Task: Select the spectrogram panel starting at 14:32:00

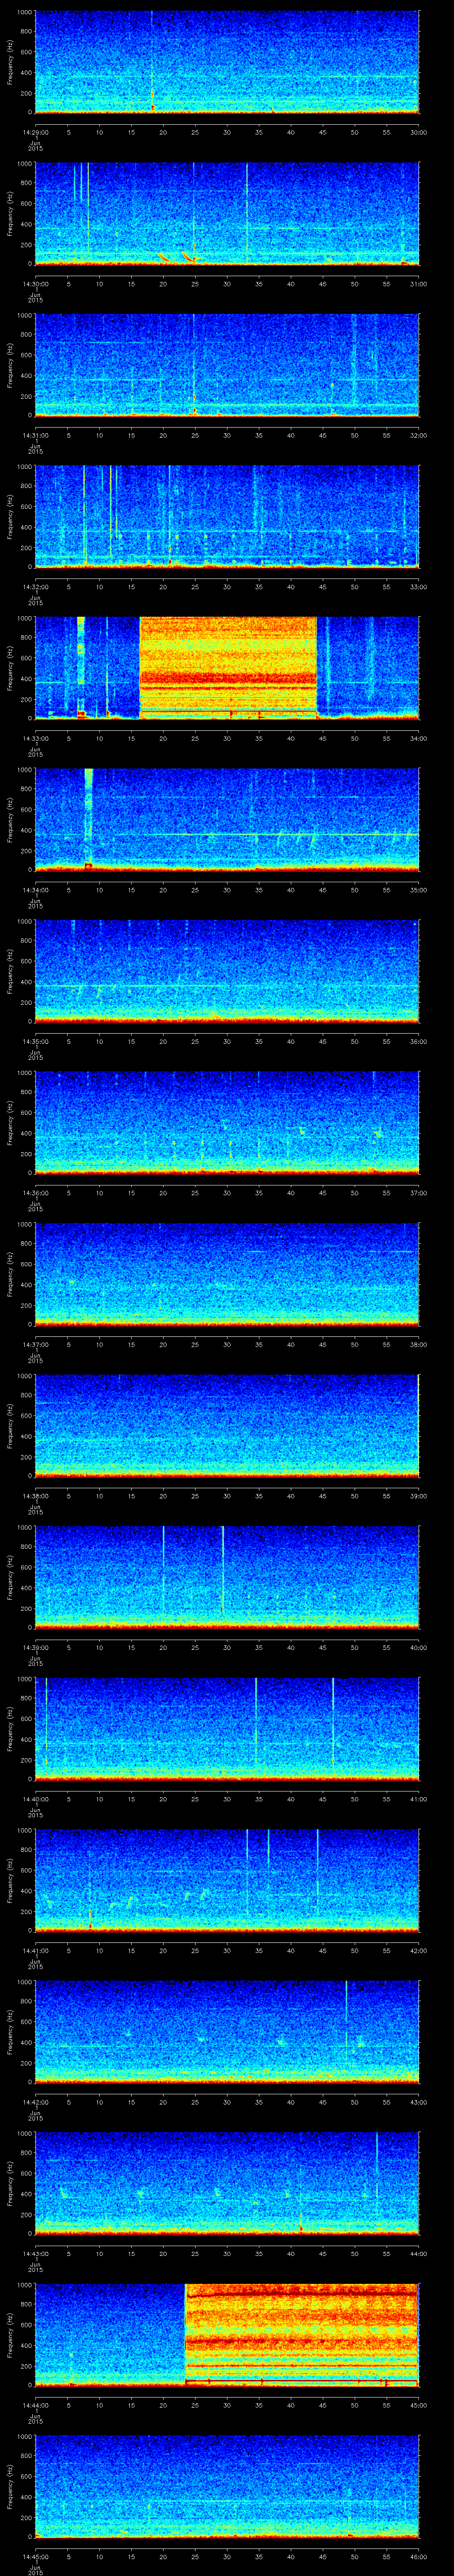Action: [227, 517]
